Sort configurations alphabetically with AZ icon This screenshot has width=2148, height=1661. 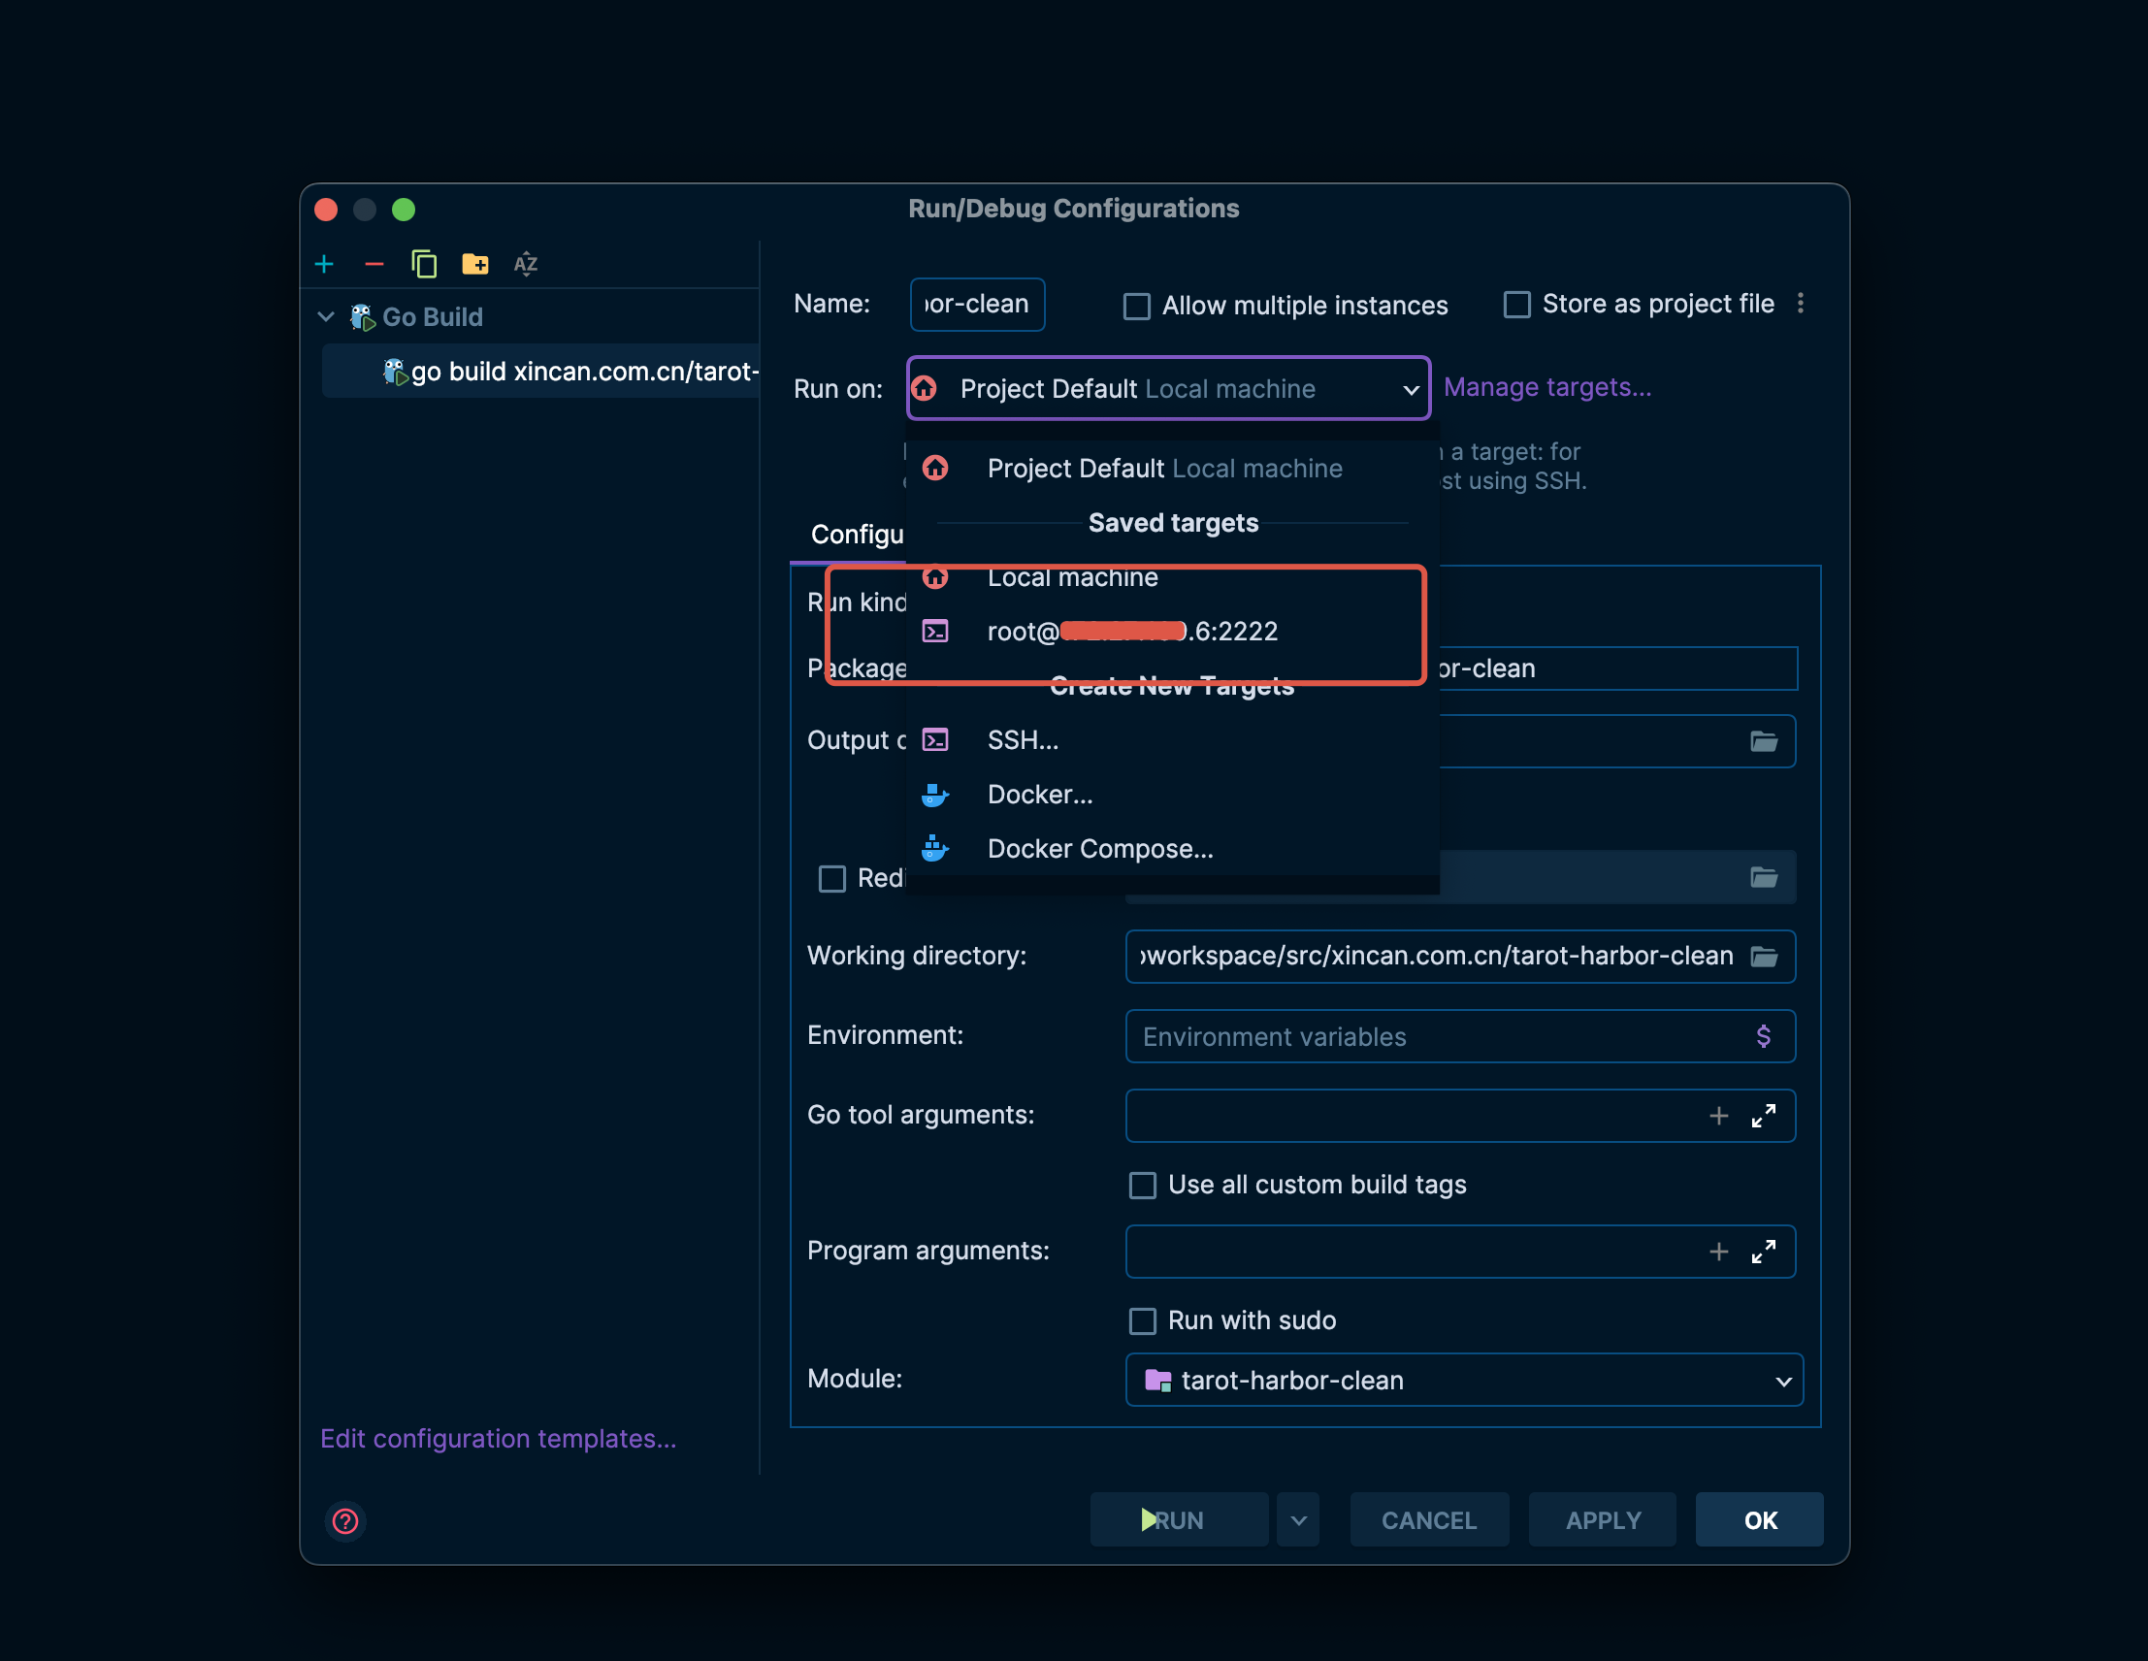coord(526,264)
